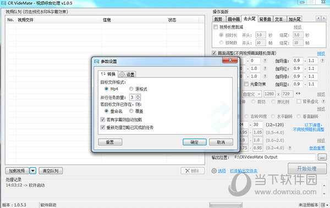Click the swap width-height arrows icon
The width and height of the screenshot is (330, 208).
pyautogui.click(x=298, y=93)
